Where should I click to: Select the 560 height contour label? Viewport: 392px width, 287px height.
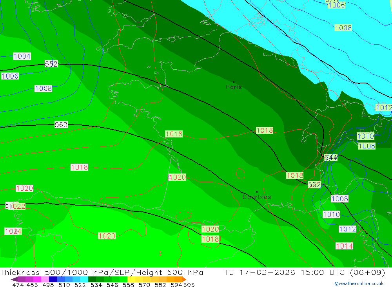(x=61, y=125)
